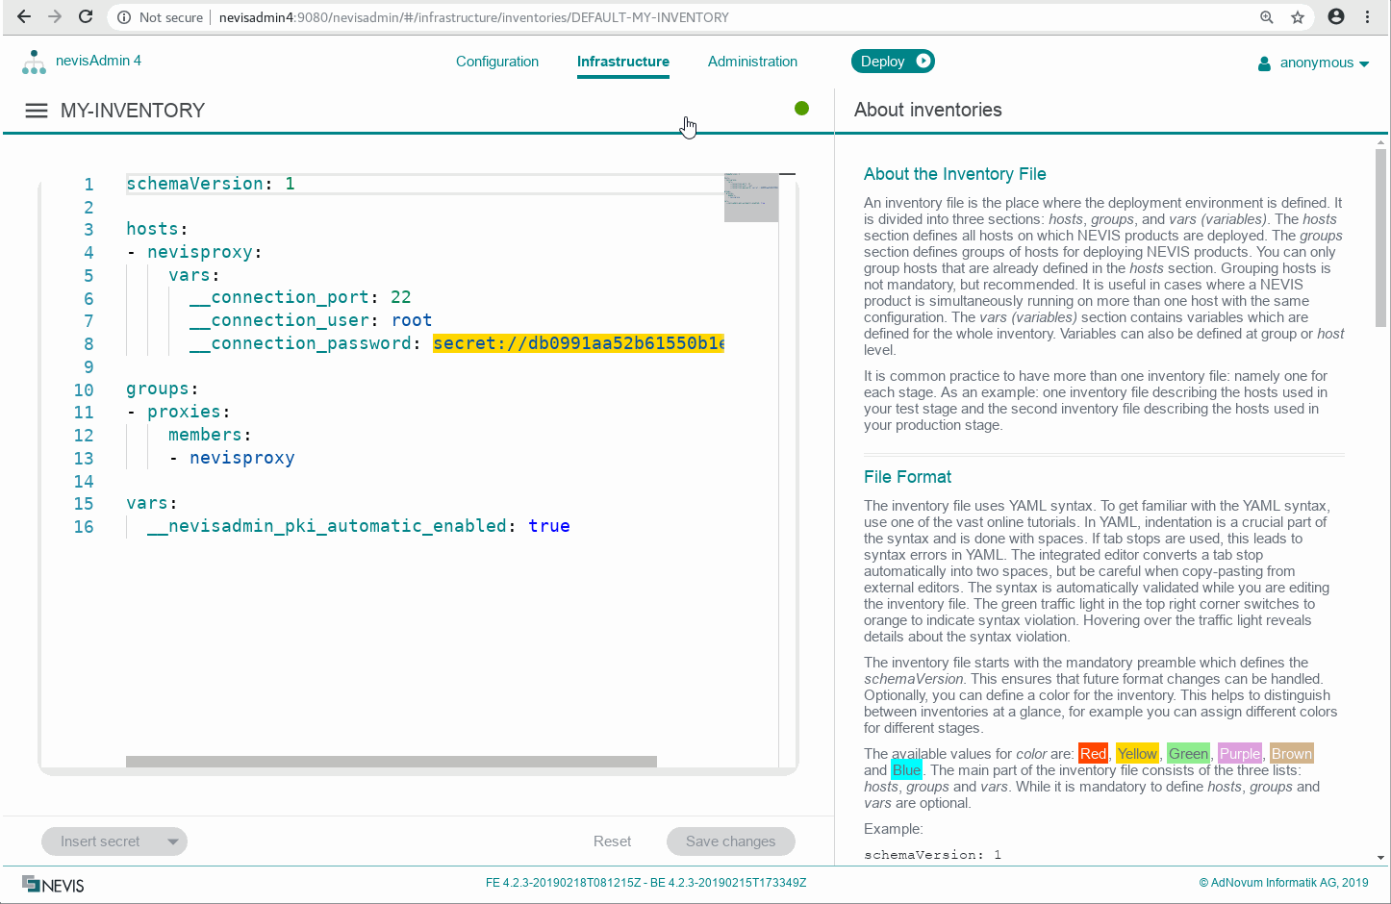The width and height of the screenshot is (1391, 904).
Task: Reload the page with the refresh icon
Action: pos(86,17)
